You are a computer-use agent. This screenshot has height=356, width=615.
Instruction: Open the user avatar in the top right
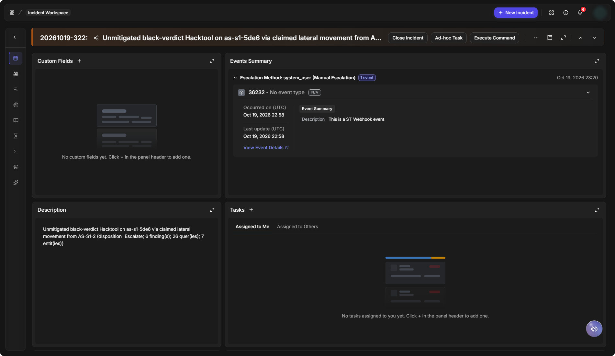pos(600,13)
